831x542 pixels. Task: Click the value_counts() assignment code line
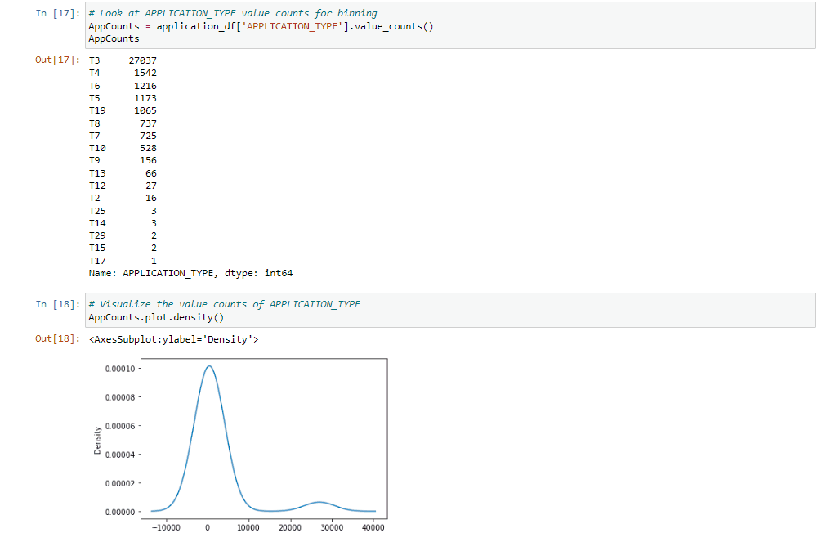tap(261, 26)
